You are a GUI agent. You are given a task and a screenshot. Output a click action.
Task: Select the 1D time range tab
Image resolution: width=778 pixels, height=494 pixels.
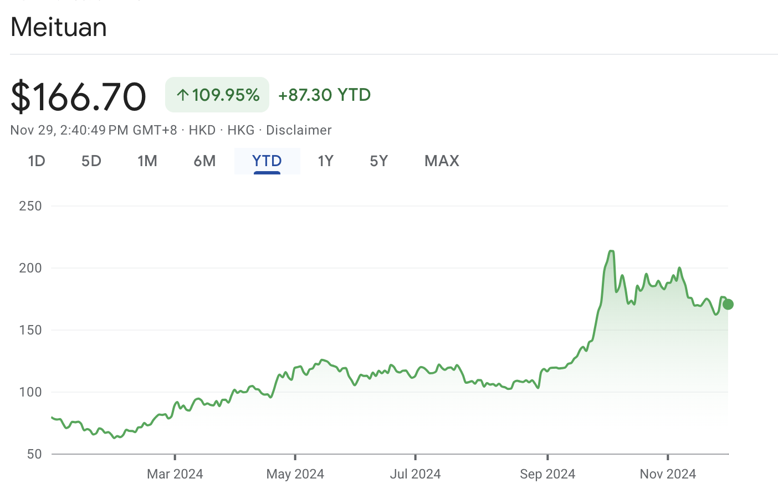37,161
